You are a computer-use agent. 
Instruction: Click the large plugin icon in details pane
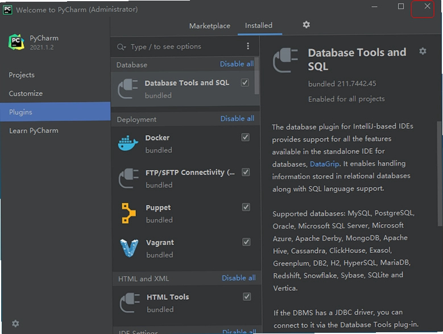(x=285, y=60)
